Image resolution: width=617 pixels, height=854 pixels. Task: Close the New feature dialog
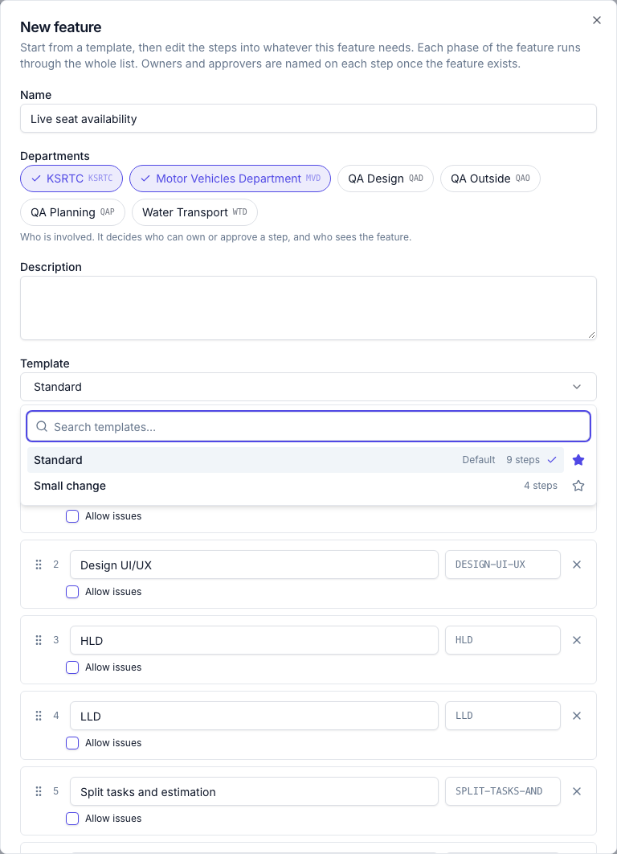[x=596, y=20]
